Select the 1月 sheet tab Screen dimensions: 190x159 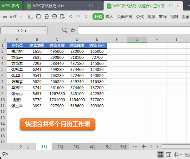click(44, 147)
